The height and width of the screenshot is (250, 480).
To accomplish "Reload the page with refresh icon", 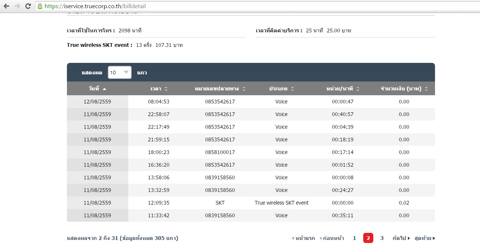I will point(28,6).
